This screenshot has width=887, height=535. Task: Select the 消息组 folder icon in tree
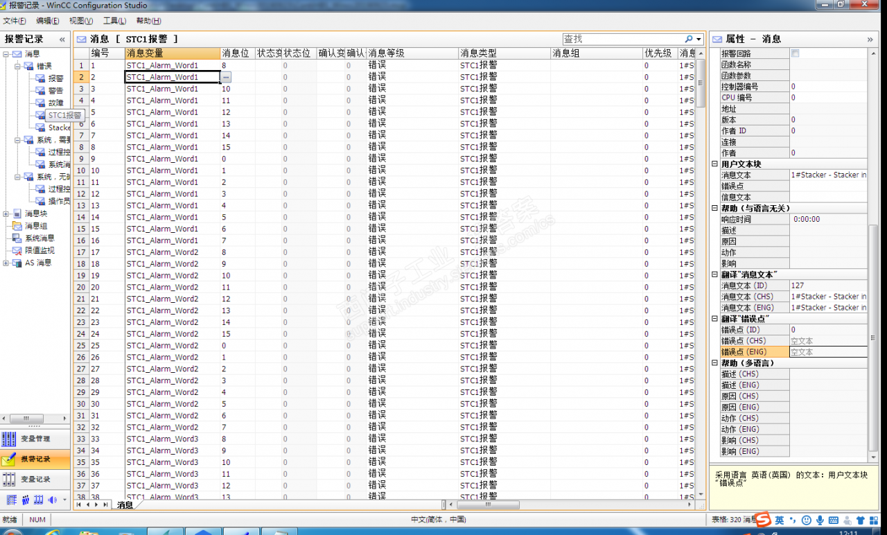(x=17, y=226)
